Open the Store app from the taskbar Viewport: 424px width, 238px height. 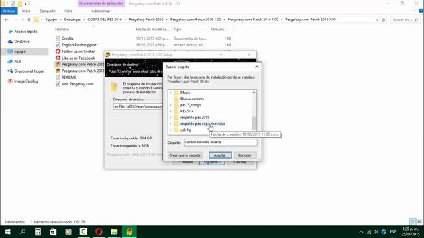[x=53, y=232]
